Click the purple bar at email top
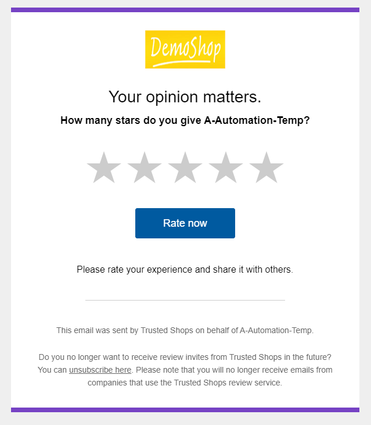The image size is (371, 425). click(185, 10)
